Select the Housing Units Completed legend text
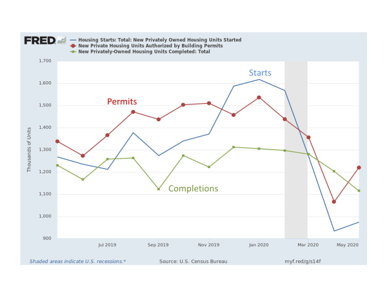 144,52
